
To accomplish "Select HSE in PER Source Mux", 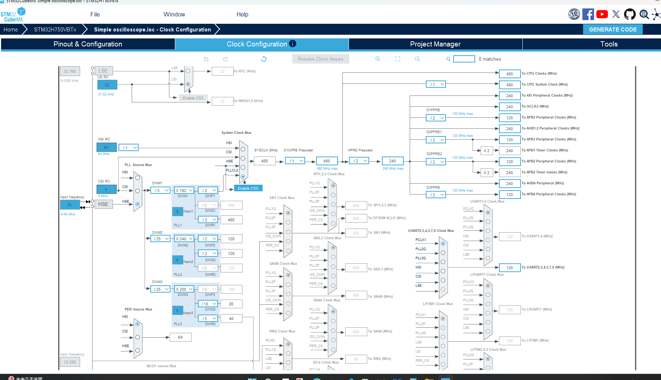I will click(138, 350).
